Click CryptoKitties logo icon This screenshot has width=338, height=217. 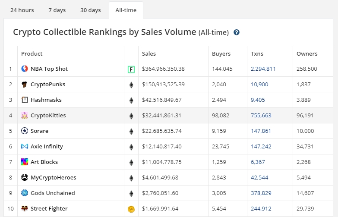[x=25, y=115]
